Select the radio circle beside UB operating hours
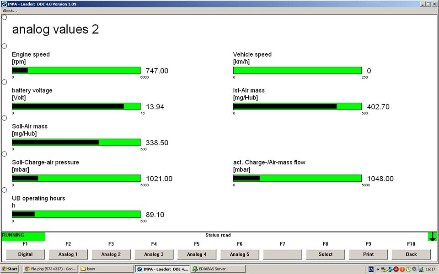This screenshot has width=439, height=274. click(x=5, y=190)
